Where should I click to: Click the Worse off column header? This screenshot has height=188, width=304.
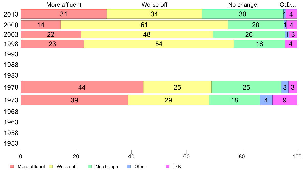click(x=154, y=5)
